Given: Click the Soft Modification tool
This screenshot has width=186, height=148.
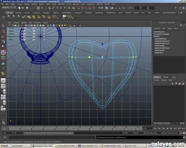Looking at the screenshot, I should click(3, 63).
